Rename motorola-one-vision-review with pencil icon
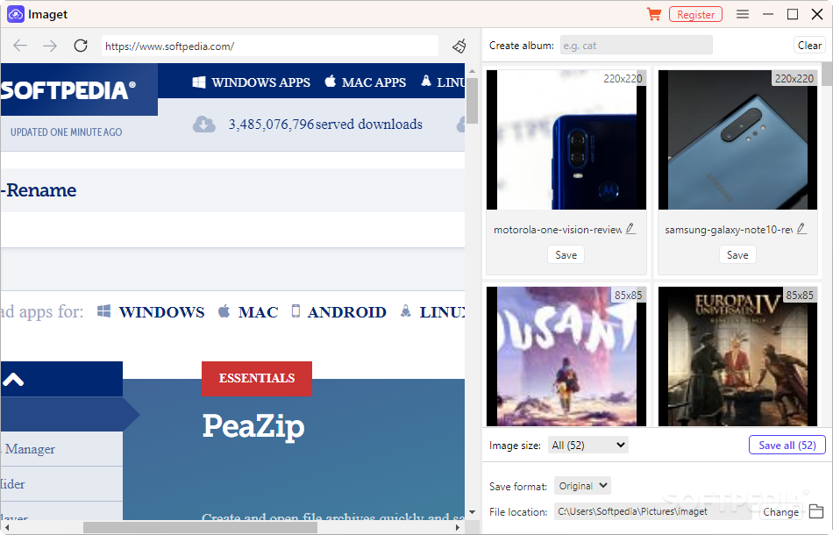This screenshot has height=535, width=833. (630, 228)
